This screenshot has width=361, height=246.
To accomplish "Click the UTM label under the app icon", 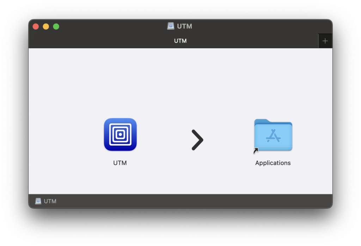I will tap(120, 163).
